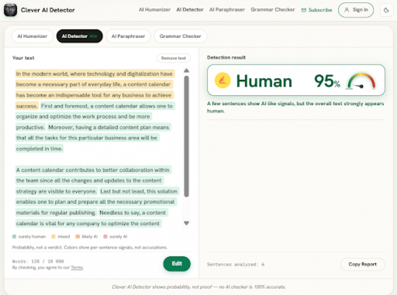Click the user icon in Sign in
The height and width of the screenshot is (295, 397).
tap(347, 10)
